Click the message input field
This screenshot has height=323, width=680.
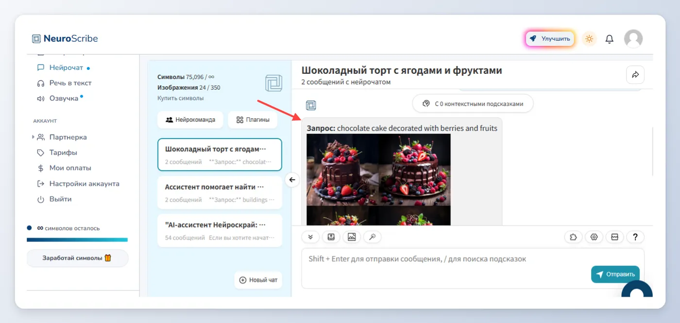coord(444,268)
